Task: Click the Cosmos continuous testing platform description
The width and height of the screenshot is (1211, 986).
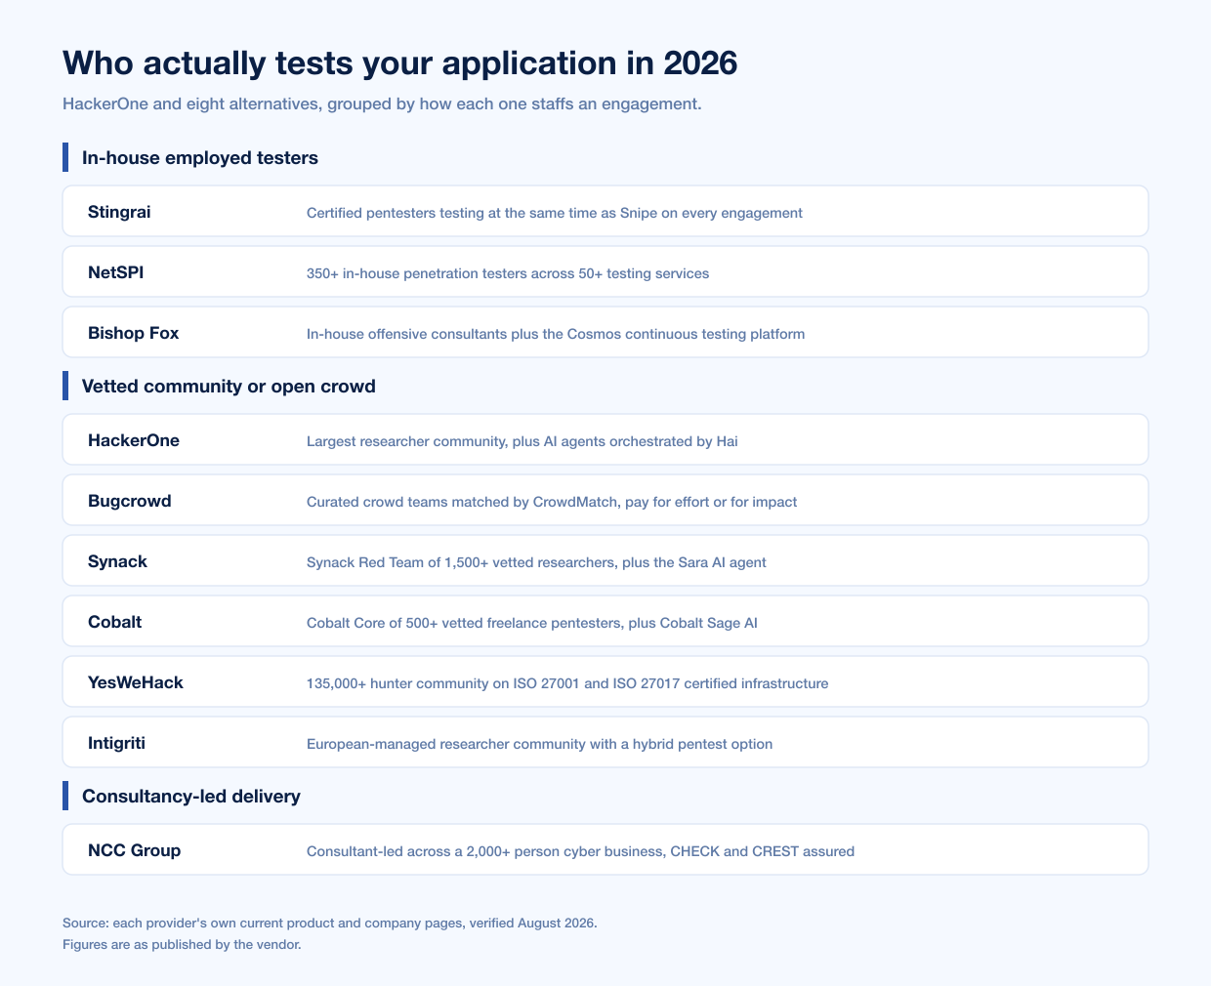Action: 556,334
